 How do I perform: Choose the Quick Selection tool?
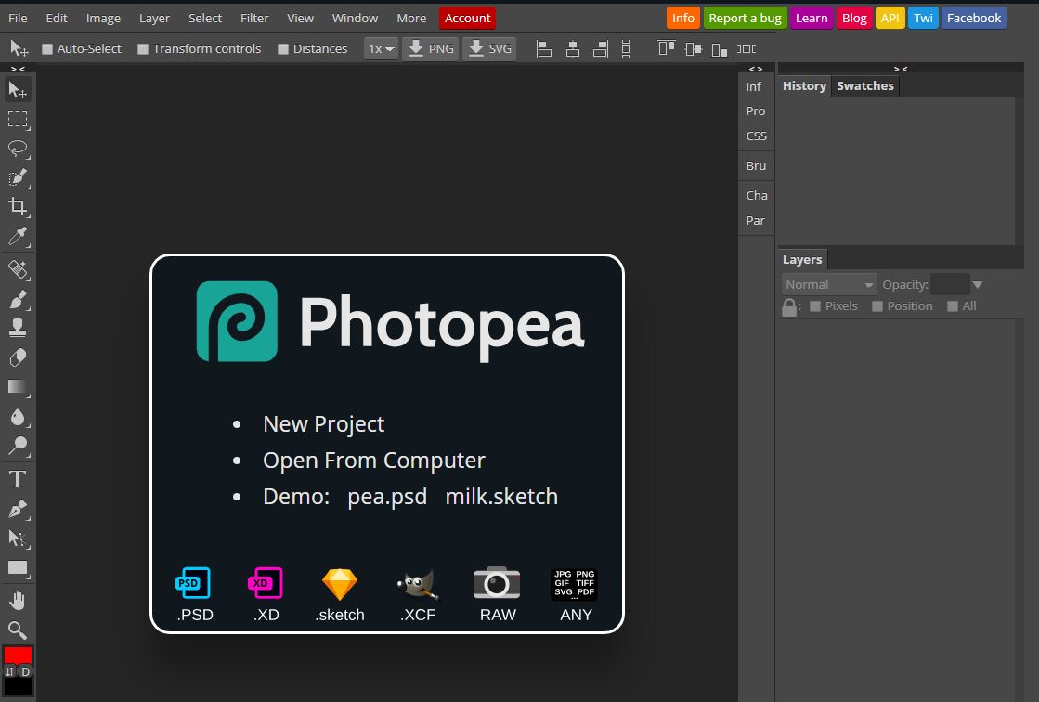click(x=18, y=177)
